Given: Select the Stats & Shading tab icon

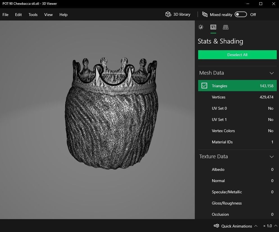Looking at the screenshot, I should pyautogui.click(x=213, y=27).
